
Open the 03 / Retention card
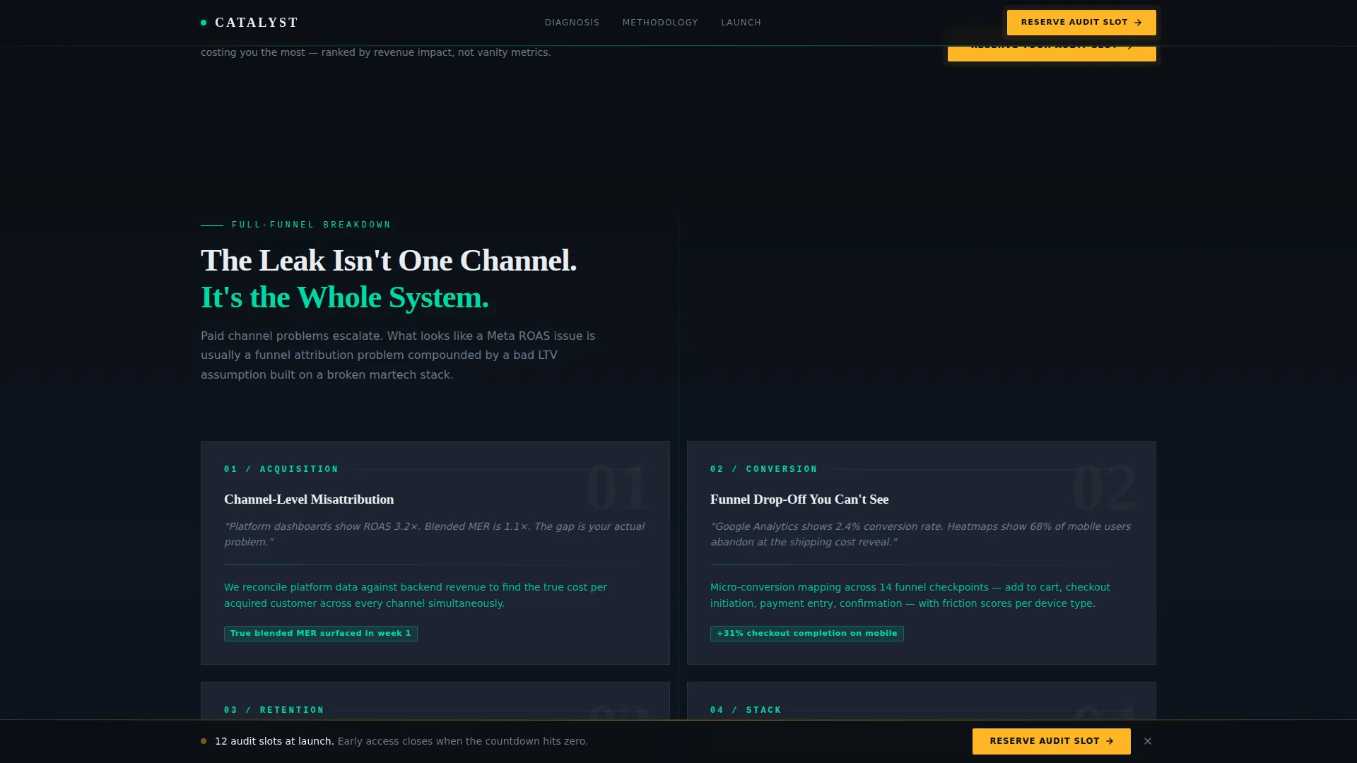point(435,701)
